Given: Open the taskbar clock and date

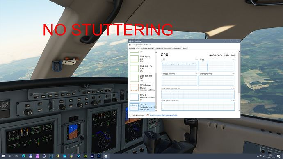Looking at the screenshot, I should pyautogui.click(x=271, y=156).
